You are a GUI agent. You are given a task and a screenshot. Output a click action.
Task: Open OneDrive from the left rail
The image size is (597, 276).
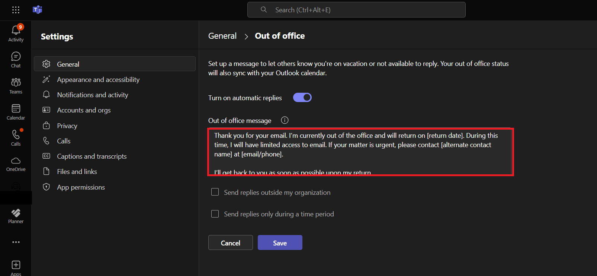click(x=16, y=164)
